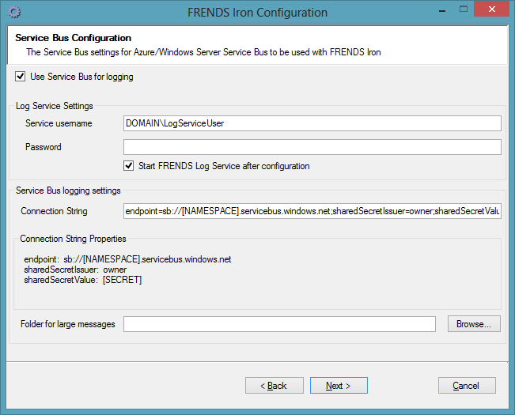Minimize the FRENDS Iron Configuration window
The image size is (515, 415).
(x=442, y=10)
